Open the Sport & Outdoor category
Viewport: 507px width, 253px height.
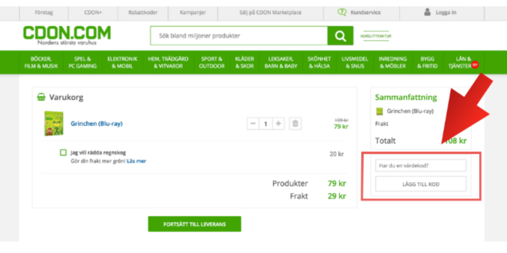point(212,63)
